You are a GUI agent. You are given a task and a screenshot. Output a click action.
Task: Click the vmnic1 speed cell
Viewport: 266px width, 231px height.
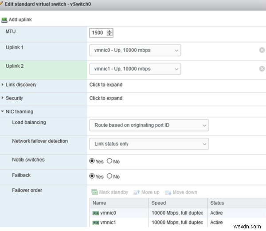coord(177,222)
